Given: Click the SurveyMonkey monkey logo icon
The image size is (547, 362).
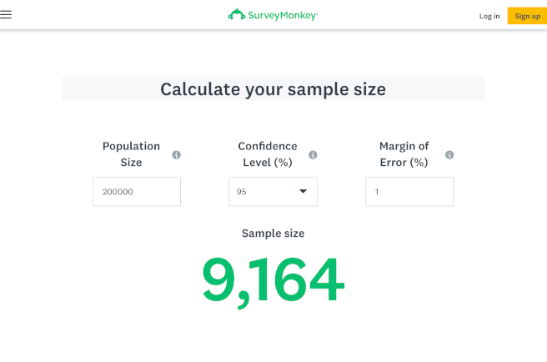Looking at the screenshot, I should (236, 15).
